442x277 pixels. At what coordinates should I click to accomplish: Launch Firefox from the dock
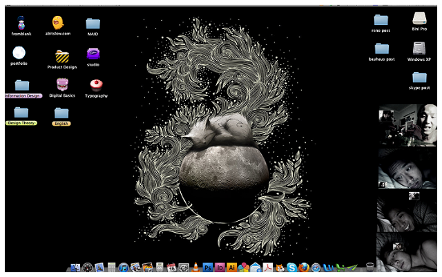(x=304, y=267)
